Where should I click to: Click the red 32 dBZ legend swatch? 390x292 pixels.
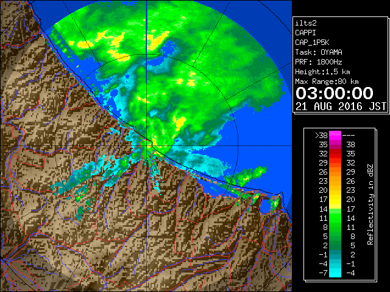335,154
